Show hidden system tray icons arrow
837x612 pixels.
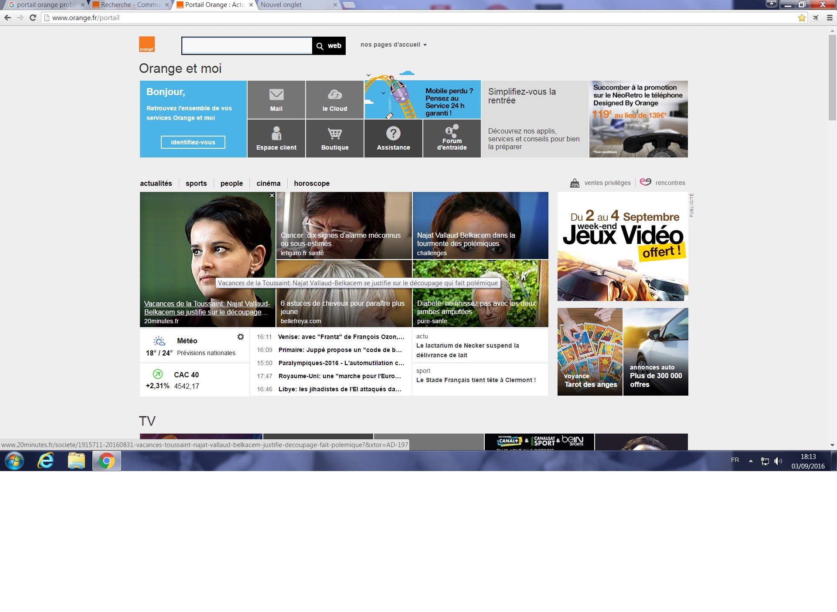(x=751, y=461)
